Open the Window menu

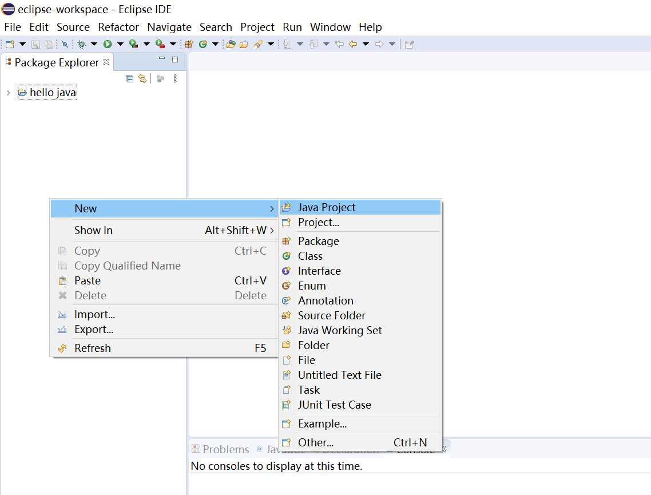click(330, 27)
